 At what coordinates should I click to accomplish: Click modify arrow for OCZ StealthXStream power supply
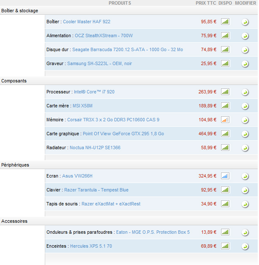(x=245, y=36)
